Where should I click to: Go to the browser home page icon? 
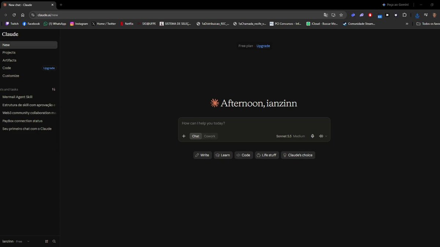pyautogui.click(x=23, y=15)
